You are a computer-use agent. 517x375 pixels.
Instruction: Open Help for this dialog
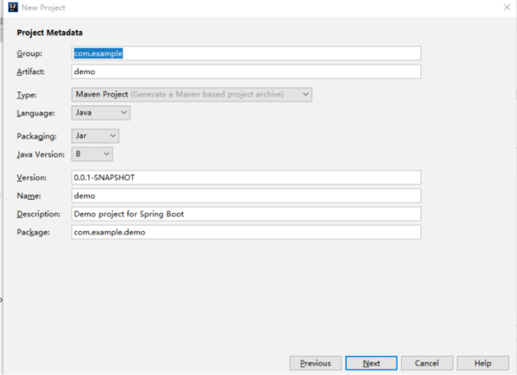coord(483,363)
